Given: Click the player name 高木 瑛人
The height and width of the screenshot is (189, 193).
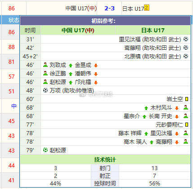Looking at the screenshot, I should [135, 142].
